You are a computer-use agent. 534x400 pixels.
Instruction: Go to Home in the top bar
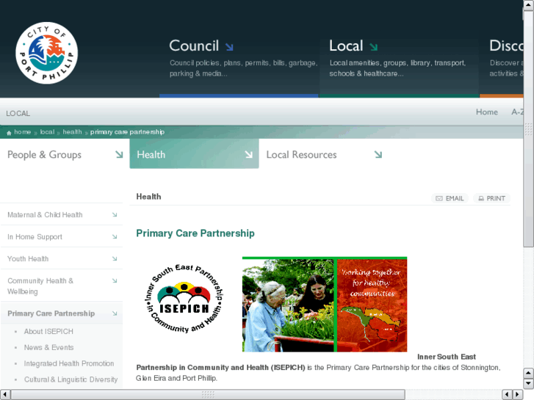coord(487,112)
